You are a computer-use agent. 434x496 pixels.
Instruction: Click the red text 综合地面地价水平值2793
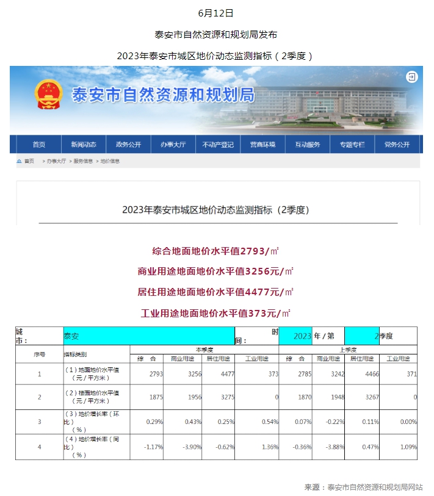tap(215, 251)
